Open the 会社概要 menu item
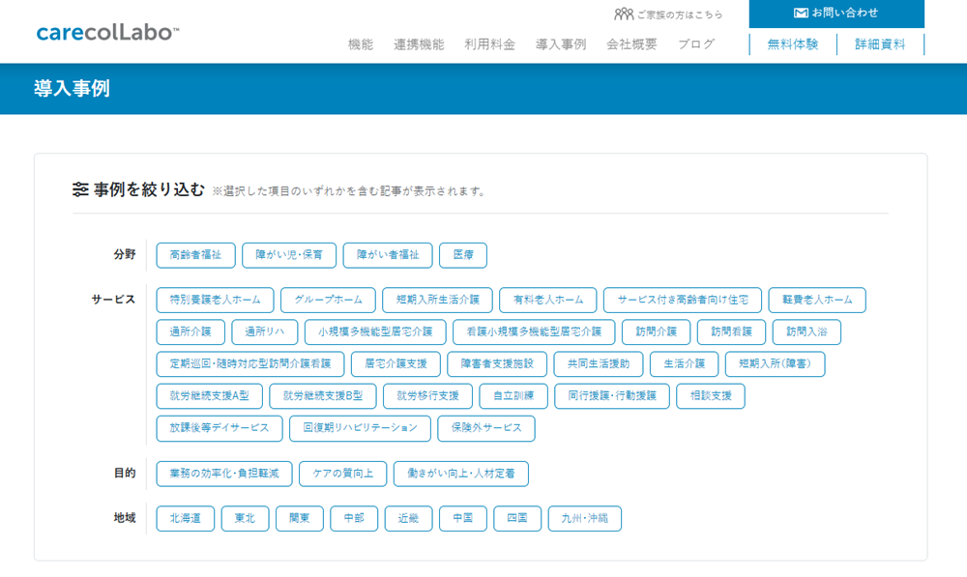Screen dimensions: 967x577 tap(631, 44)
